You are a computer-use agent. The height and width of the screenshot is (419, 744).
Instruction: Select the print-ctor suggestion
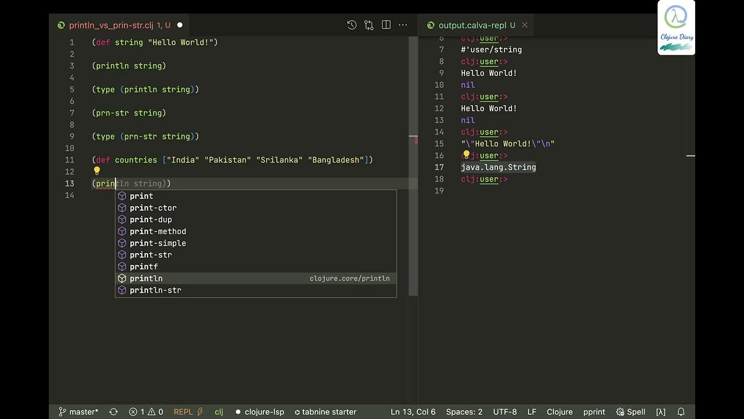256,208
